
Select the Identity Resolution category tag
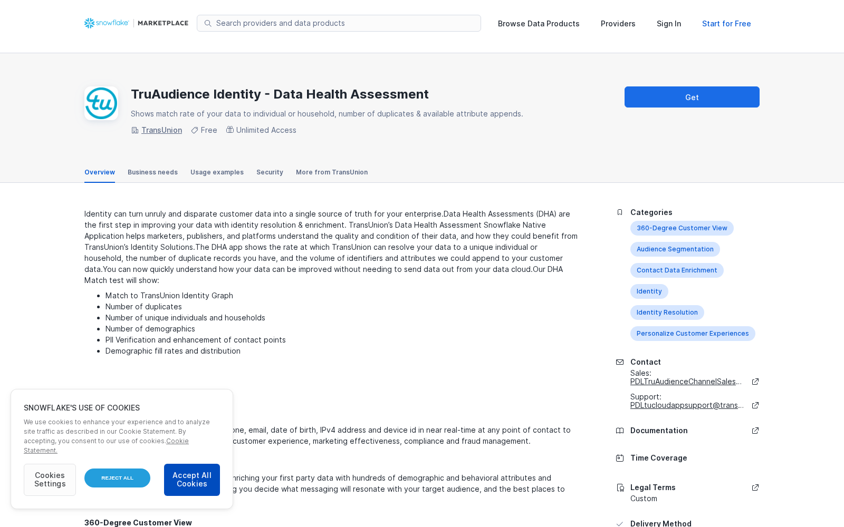coord(667,313)
